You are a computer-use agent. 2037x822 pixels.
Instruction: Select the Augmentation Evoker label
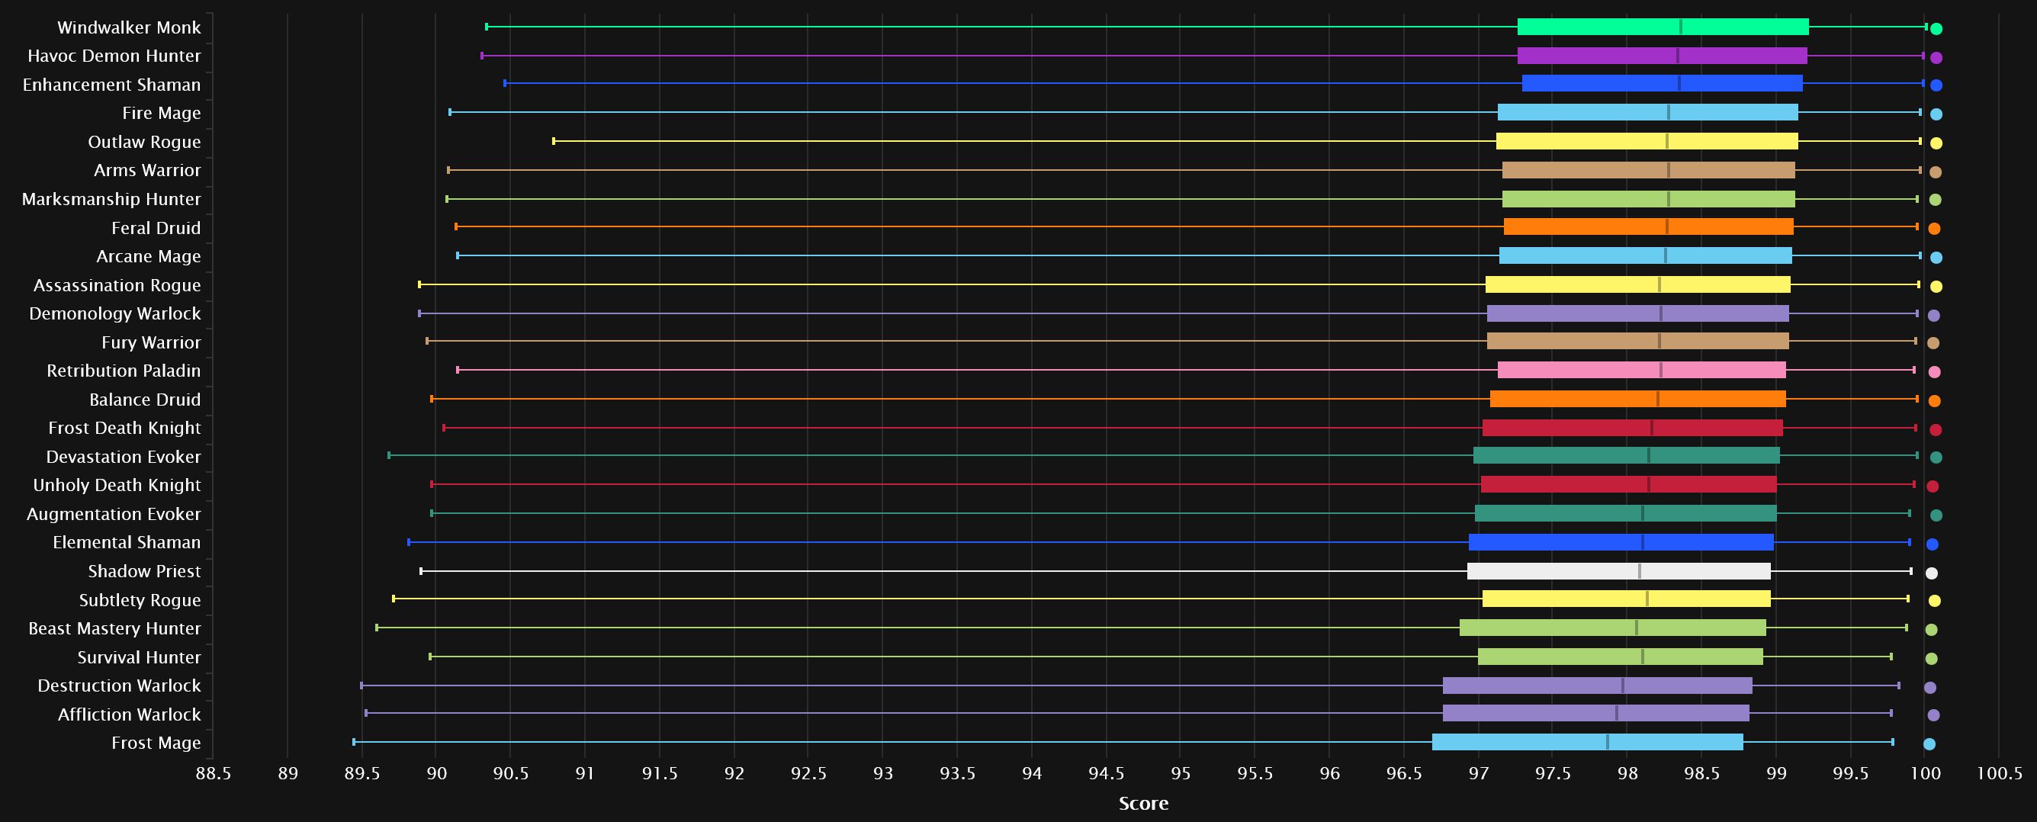point(114,514)
